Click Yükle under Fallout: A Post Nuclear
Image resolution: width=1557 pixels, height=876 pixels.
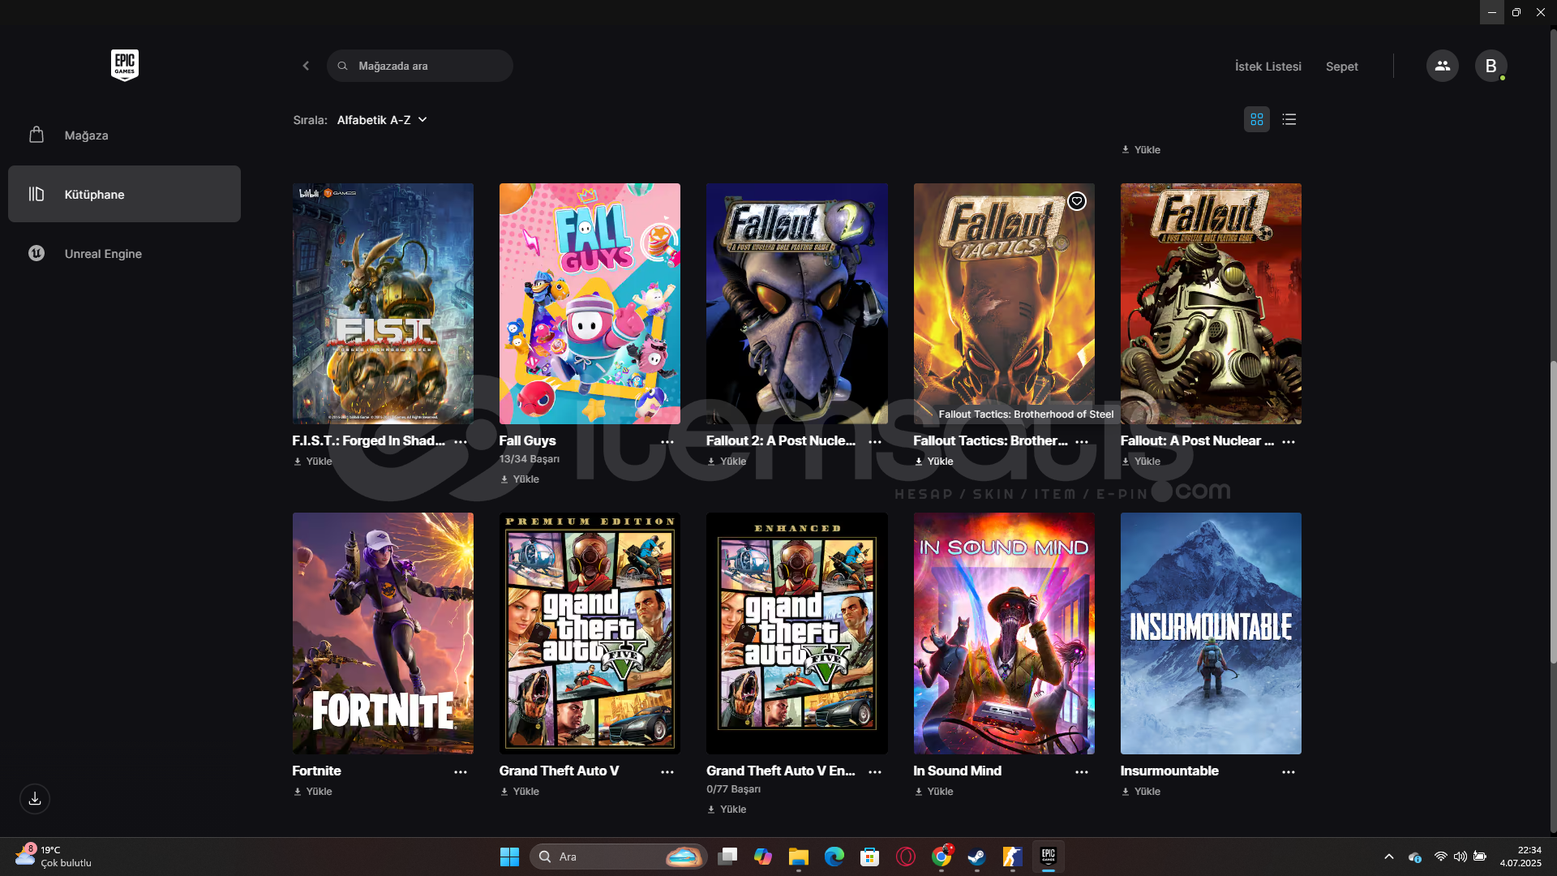coord(1140,462)
